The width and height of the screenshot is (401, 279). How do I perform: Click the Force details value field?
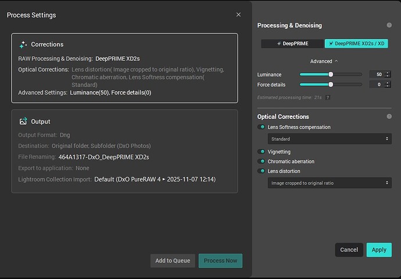pyautogui.click(x=377, y=85)
